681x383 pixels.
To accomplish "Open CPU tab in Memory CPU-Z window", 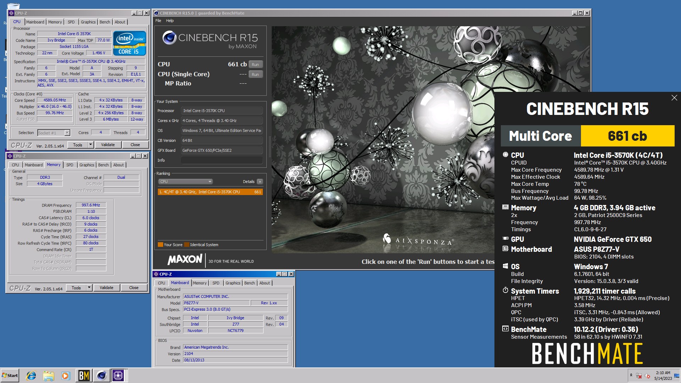I will tap(16, 165).
